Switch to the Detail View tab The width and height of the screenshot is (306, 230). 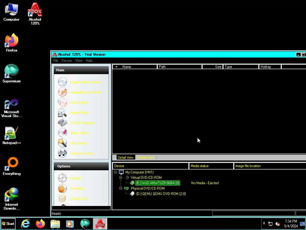coord(126,158)
